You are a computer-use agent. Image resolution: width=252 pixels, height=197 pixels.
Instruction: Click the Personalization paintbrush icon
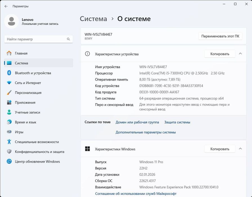tap(9, 93)
